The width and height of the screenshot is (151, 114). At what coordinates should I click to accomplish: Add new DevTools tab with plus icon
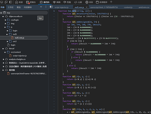(111, 2)
